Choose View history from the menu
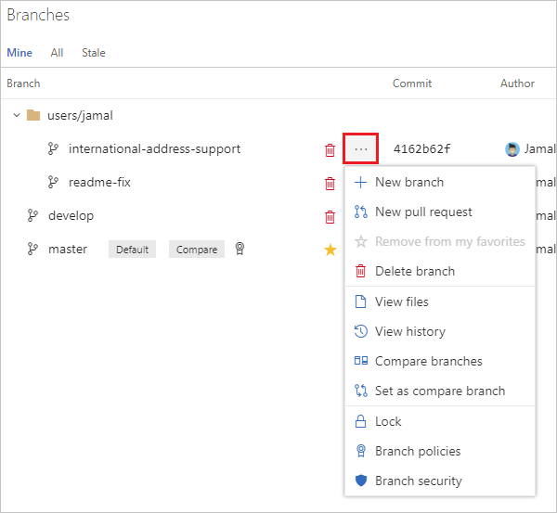 pyautogui.click(x=440, y=331)
